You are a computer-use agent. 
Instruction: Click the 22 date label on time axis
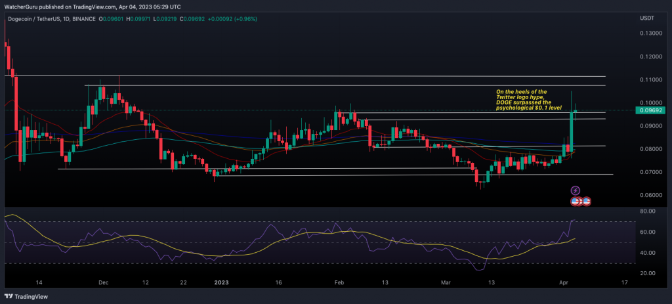(183, 282)
